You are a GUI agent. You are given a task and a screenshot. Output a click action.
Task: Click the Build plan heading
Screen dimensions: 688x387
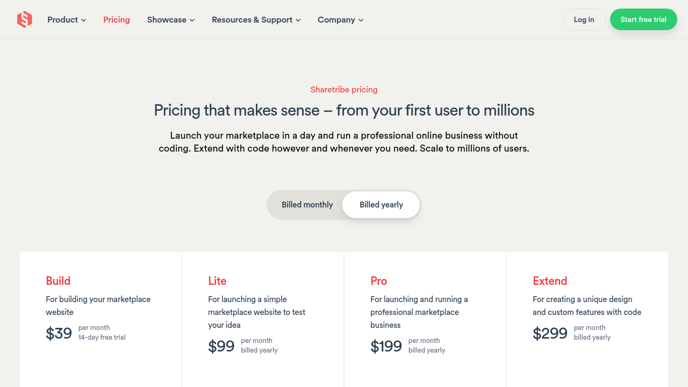(x=58, y=281)
